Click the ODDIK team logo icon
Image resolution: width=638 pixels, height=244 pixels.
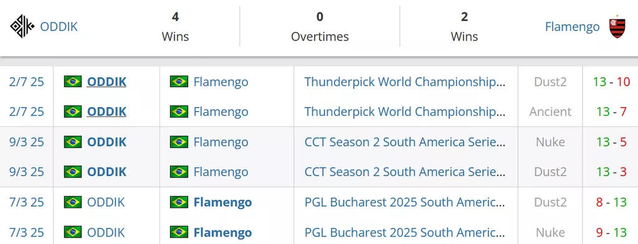pos(22,26)
